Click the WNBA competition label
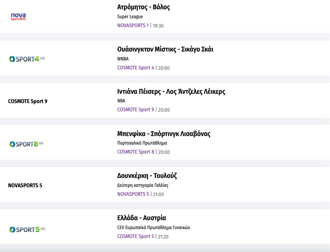Screen dimensions: 330x252 (123, 59)
